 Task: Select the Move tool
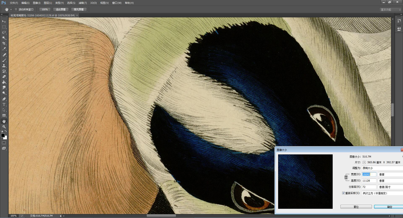[4, 21]
